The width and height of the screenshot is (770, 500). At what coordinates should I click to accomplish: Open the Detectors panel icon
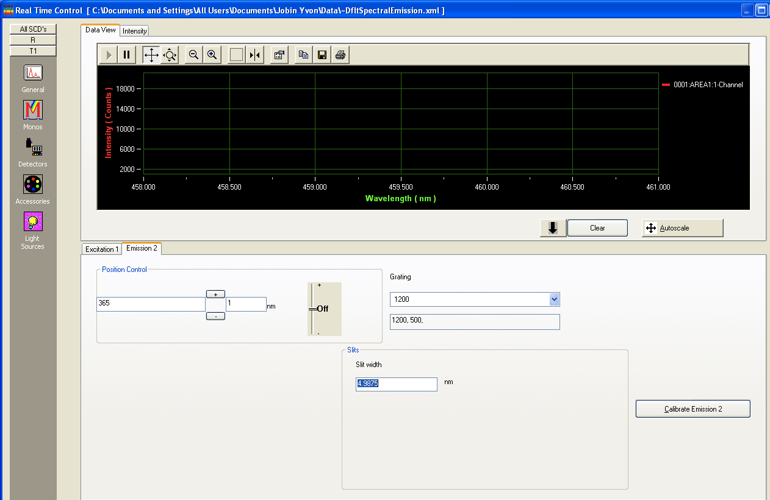pyautogui.click(x=33, y=148)
